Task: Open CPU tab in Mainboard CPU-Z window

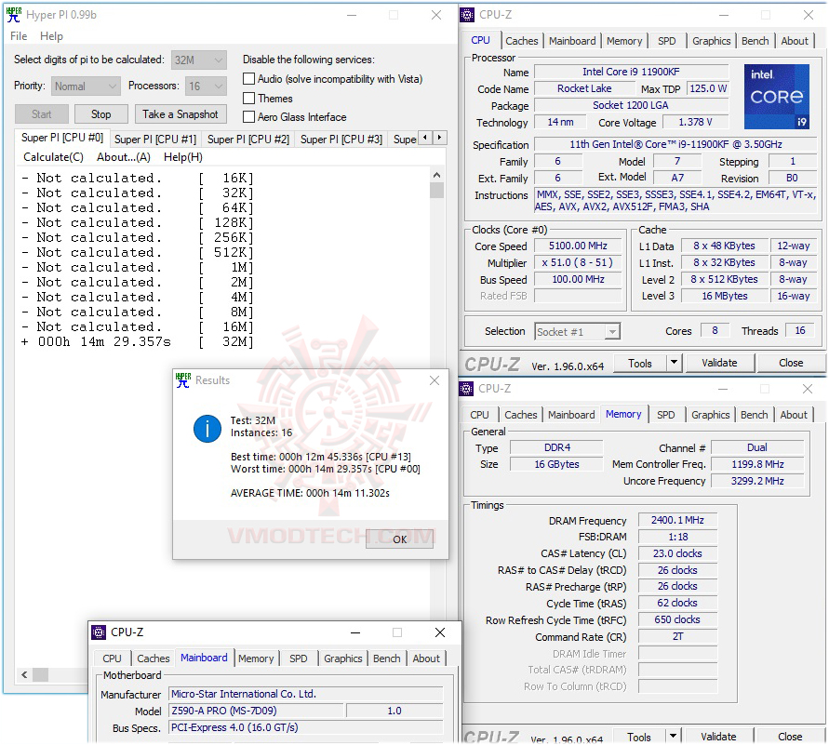Action: [x=112, y=659]
